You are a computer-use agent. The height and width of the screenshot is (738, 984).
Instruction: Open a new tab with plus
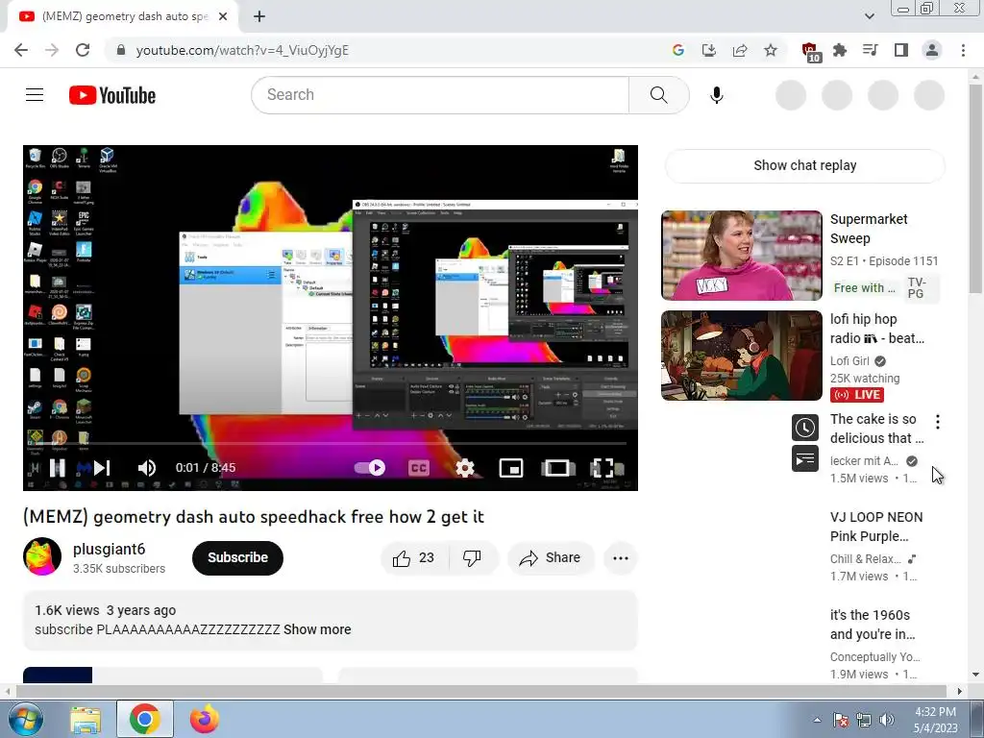point(259,16)
